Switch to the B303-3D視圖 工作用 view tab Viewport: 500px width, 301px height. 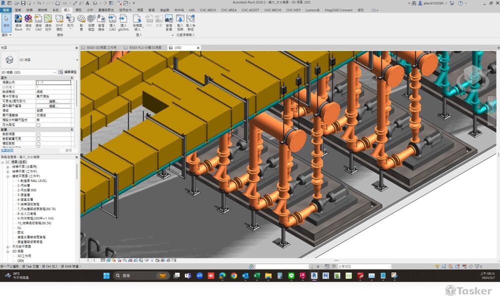click(101, 47)
